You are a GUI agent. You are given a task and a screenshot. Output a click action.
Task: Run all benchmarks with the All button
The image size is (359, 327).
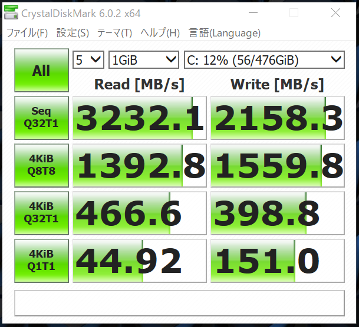(x=41, y=71)
